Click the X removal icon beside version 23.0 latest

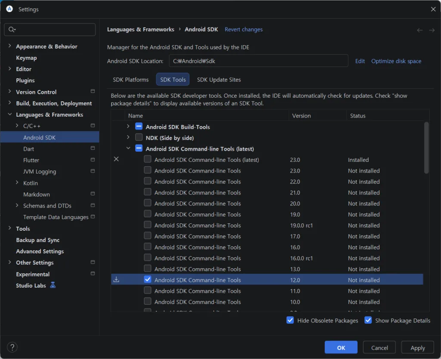pos(116,159)
